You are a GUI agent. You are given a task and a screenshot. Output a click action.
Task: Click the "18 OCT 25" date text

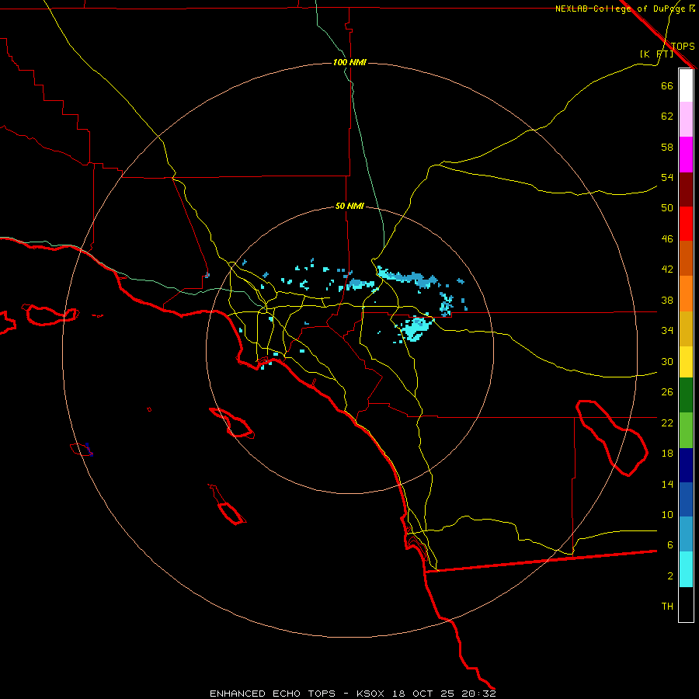423,694
